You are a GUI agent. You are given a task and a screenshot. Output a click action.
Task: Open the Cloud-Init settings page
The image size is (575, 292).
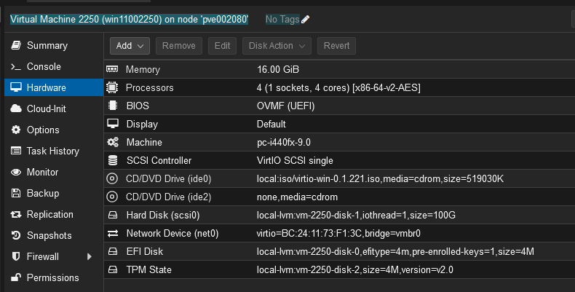tap(47, 108)
